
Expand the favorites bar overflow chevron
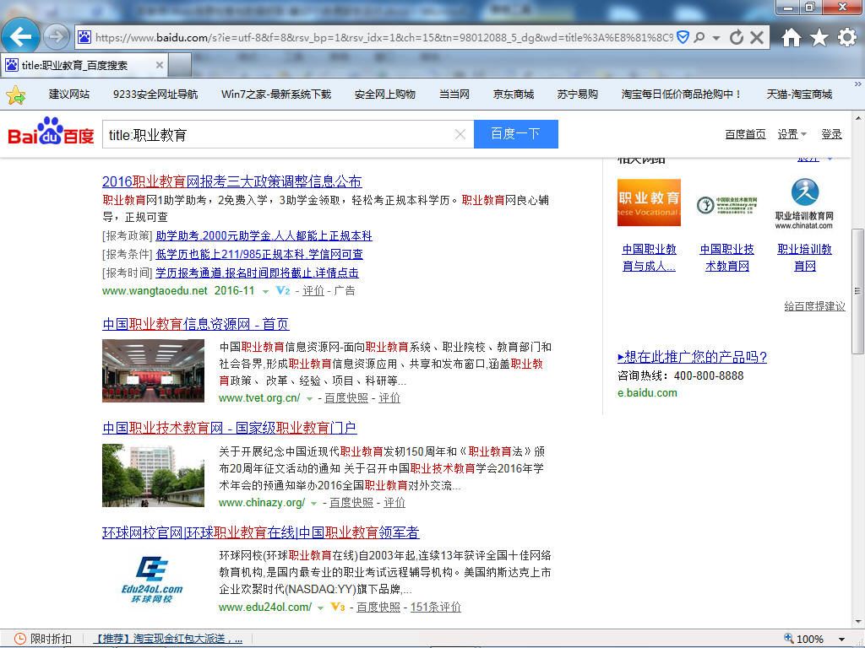pyautogui.click(x=858, y=84)
